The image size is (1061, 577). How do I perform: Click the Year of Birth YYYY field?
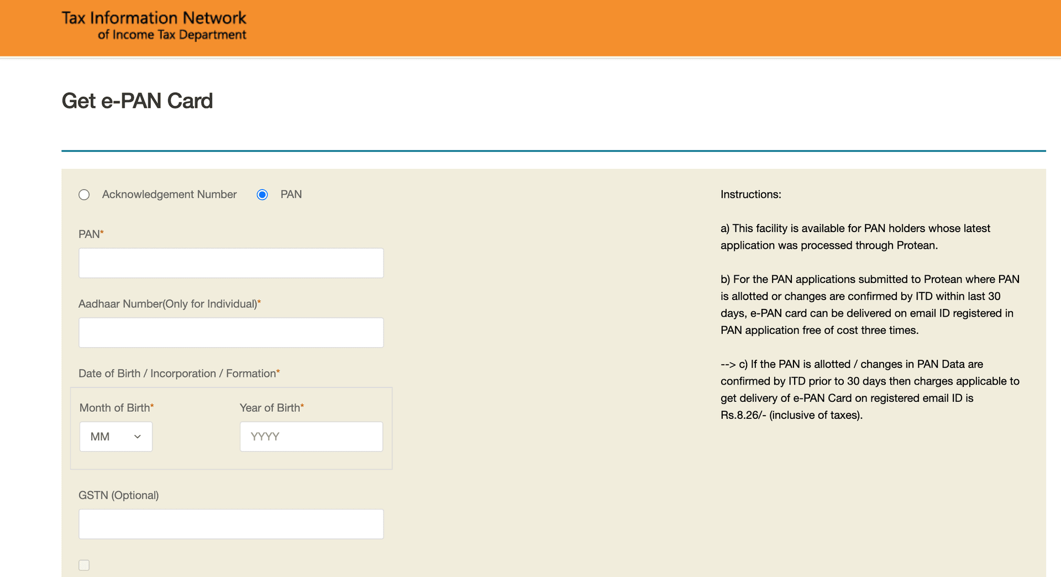click(311, 437)
